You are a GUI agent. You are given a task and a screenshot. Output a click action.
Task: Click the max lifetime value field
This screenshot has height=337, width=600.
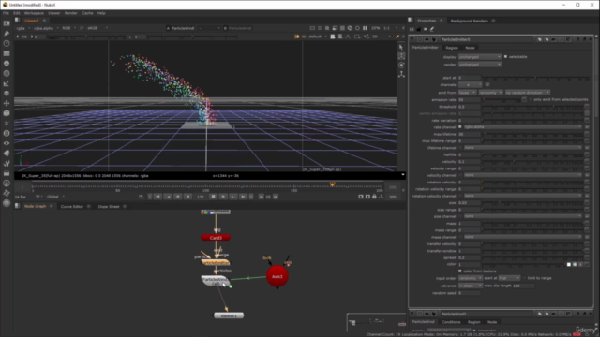(469, 134)
